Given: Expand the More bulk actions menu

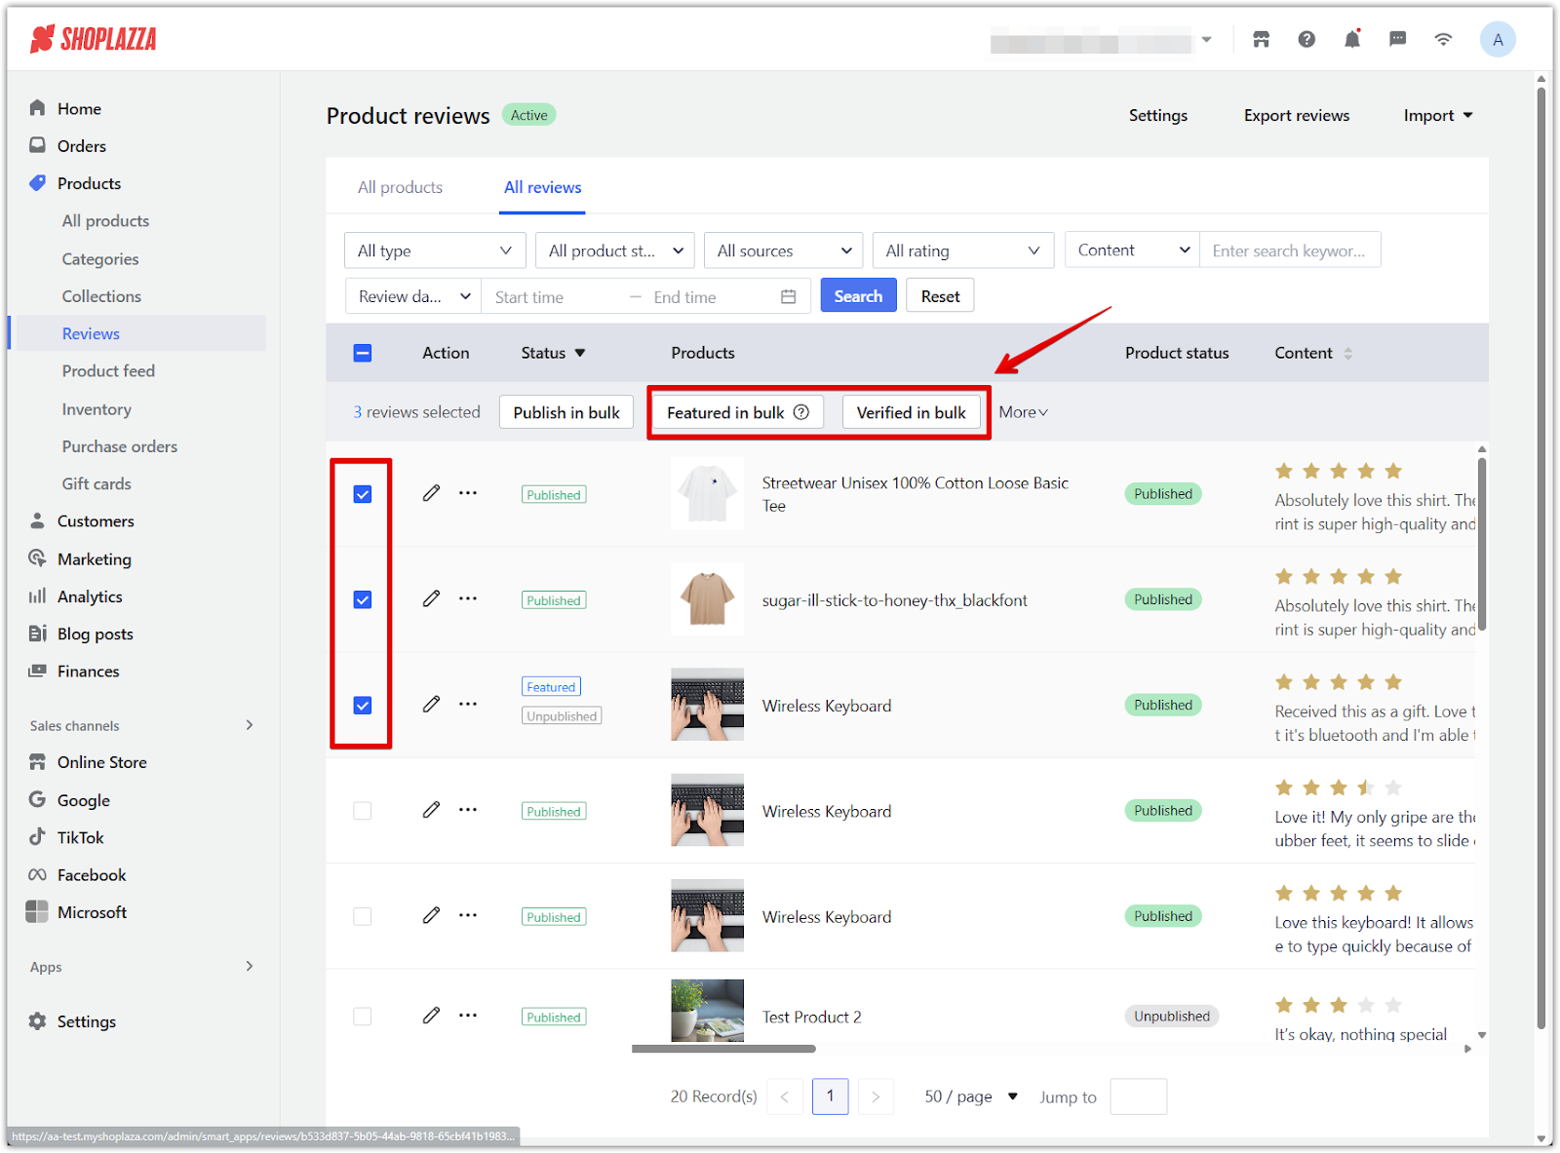Looking at the screenshot, I should [x=1024, y=412].
